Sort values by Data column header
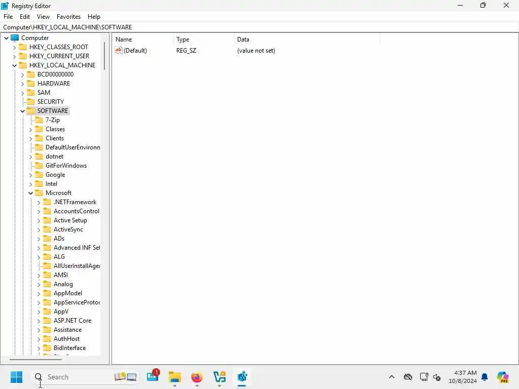519x389 pixels. (307, 40)
